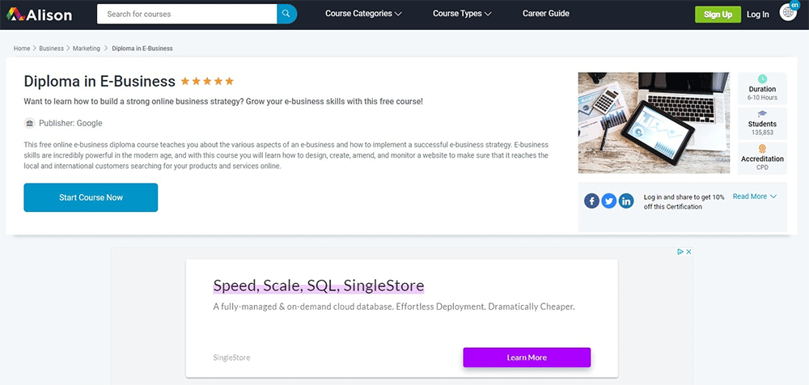This screenshot has width=809, height=385.
Task: Click the five-star course rating
Action: (x=207, y=81)
